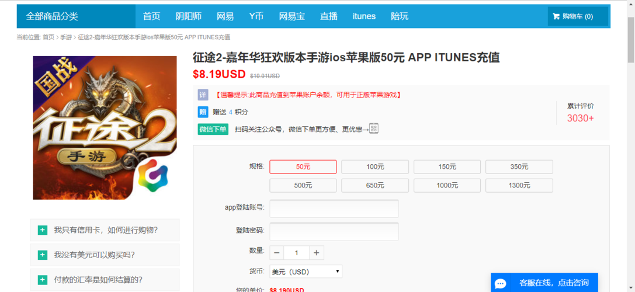This screenshot has height=292, width=635.
Task: Open 全部商品分类 category menu
Action: pos(76,16)
